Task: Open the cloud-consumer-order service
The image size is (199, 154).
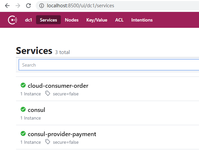Action: point(58,86)
